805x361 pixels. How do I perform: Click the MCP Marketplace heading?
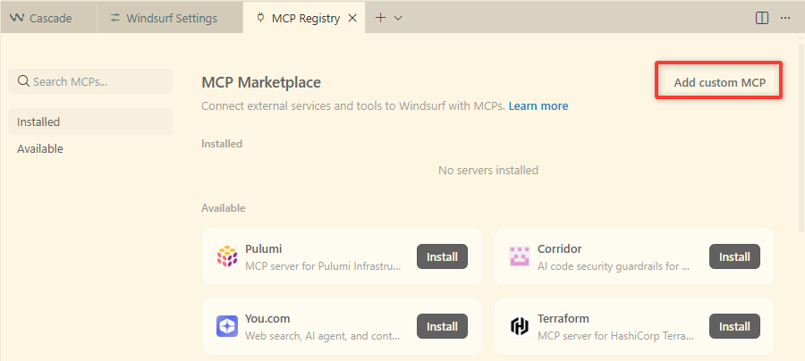click(x=261, y=82)
